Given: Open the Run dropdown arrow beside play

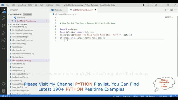Looking at the screenshot, I should pyautogui.click(x=168, y=10).
